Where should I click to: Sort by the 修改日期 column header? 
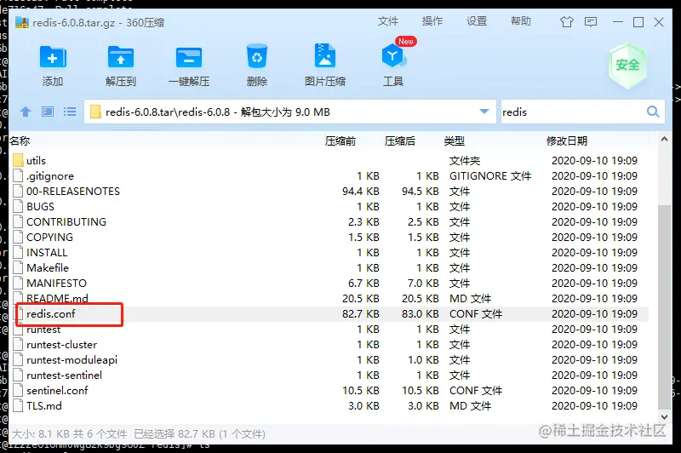567,140
